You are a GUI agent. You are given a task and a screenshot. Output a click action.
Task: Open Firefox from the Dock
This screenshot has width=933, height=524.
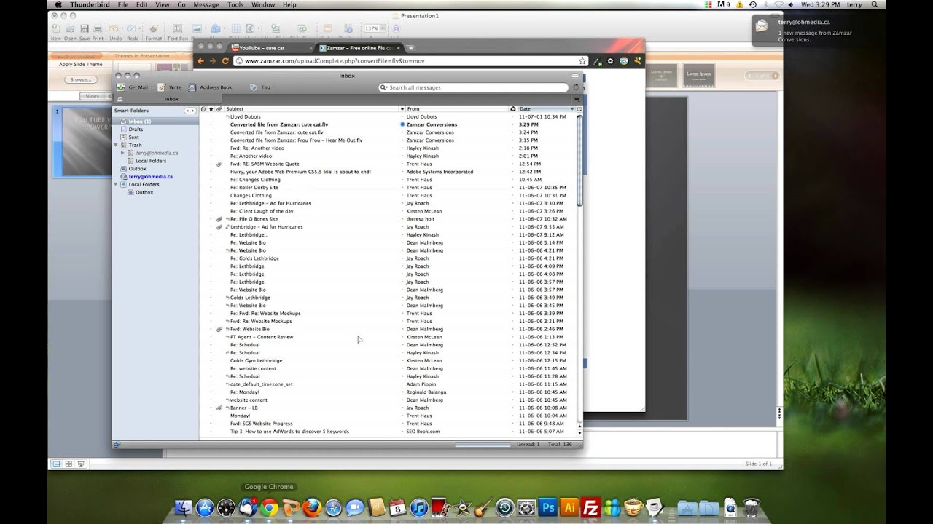point(312,507)
